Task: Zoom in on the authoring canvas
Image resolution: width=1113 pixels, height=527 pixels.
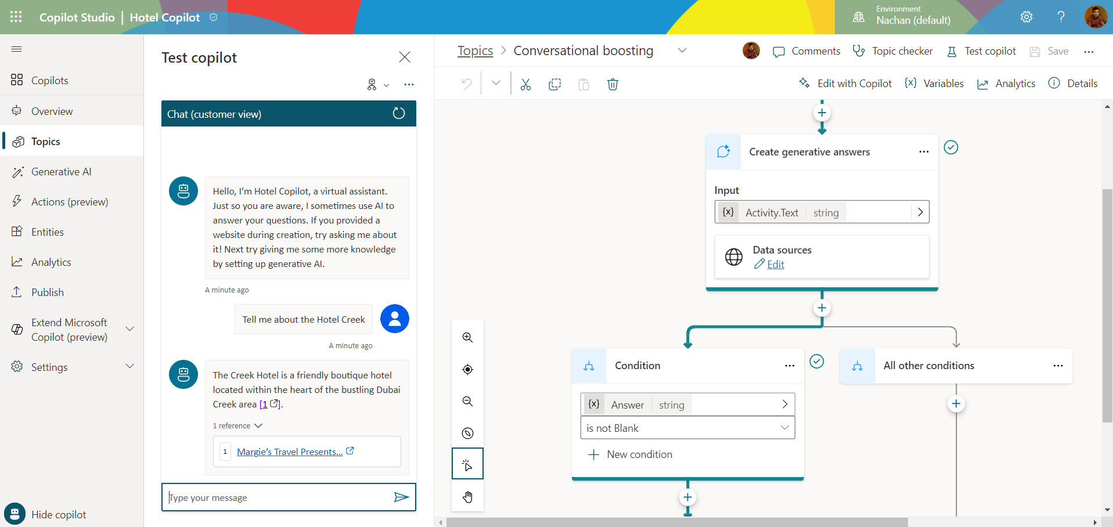Action: [x=467, y=337]
